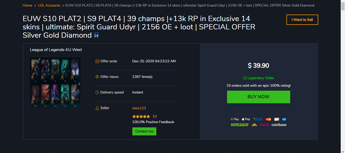The image size is (345, 153).
Task: Open the account skins preview thumbnail
Action: 55,83
